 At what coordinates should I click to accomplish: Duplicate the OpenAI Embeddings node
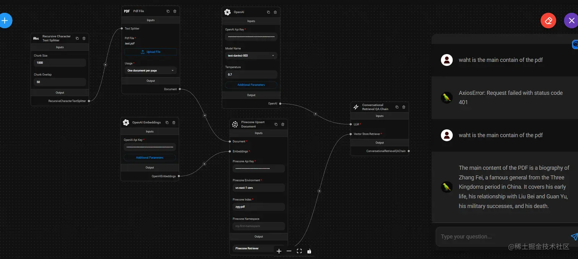(x=167, y=122)
